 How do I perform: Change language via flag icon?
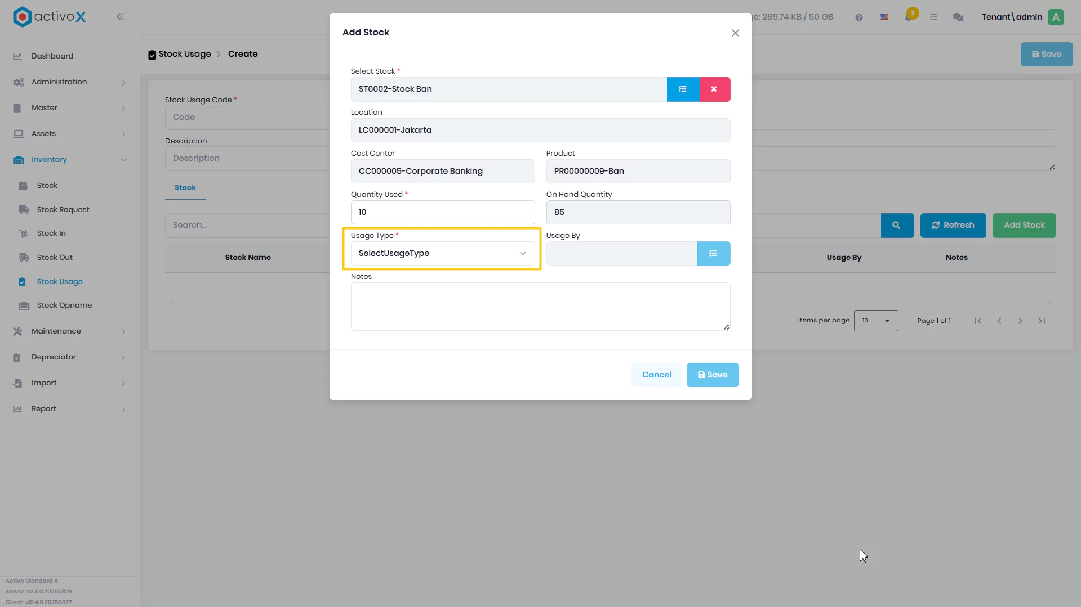[x=884, y=17]
